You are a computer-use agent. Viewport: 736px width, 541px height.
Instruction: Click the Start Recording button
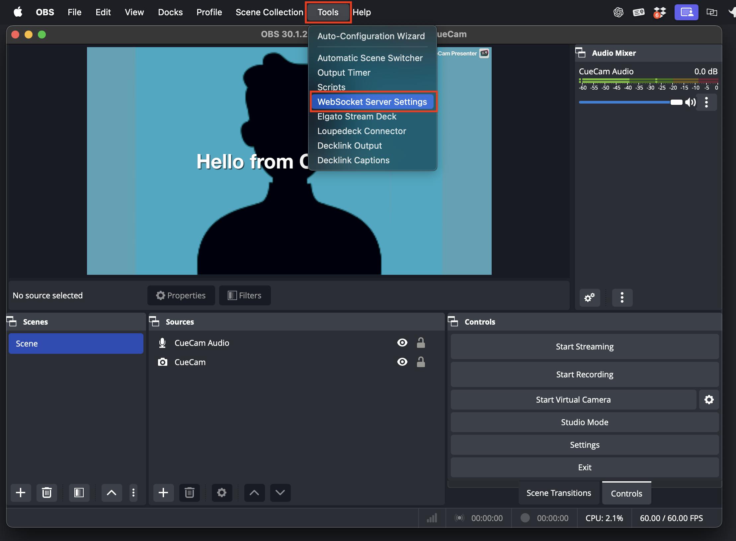[x=585, y=374]
